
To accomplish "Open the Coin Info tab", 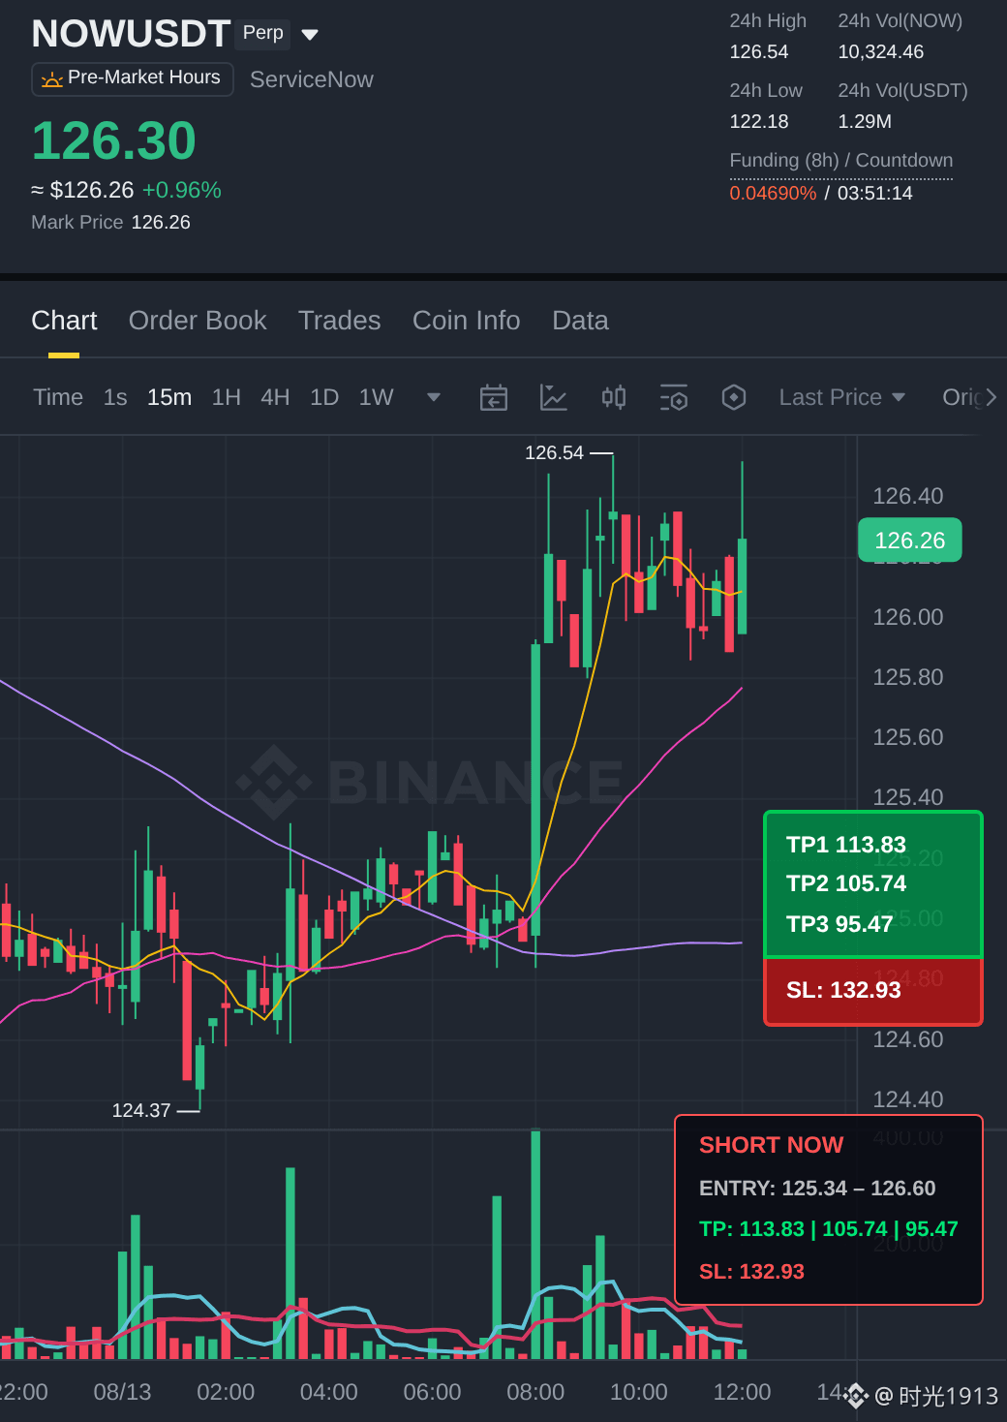I will point(467,321).
